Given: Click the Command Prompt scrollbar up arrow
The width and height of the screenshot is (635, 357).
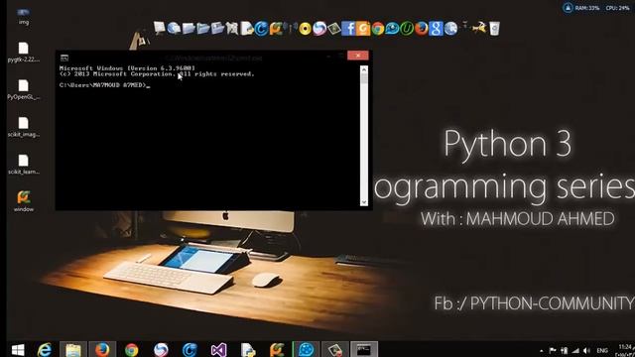Looking at the screenshot, I should tap(364, 69).
